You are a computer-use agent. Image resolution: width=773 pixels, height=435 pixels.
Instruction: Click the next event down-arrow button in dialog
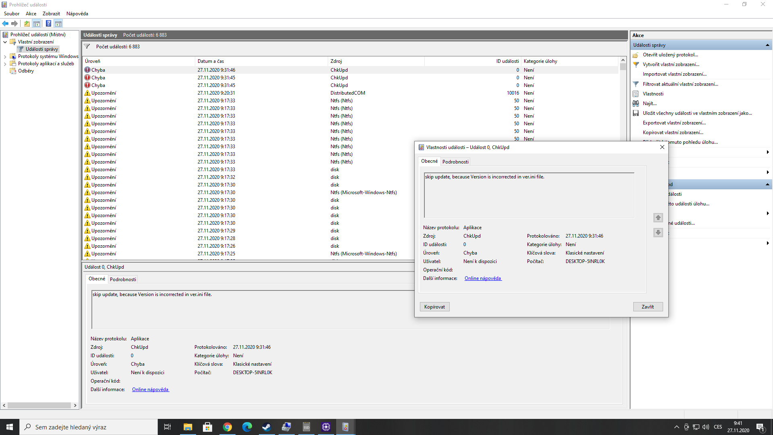tap(658, 232)
